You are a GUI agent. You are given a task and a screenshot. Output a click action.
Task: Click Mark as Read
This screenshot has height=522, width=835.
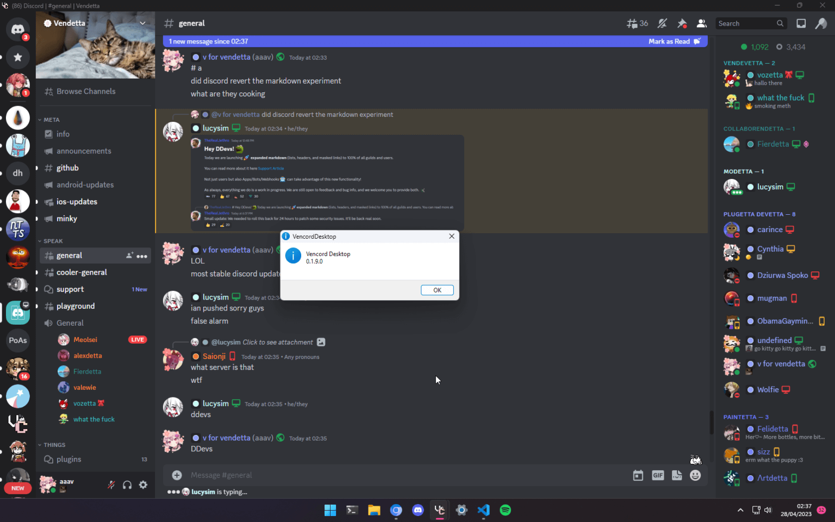674,41
